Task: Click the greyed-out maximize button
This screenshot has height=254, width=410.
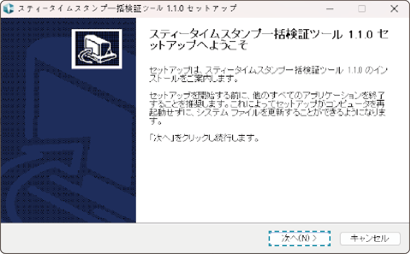Action: [362, 9]
